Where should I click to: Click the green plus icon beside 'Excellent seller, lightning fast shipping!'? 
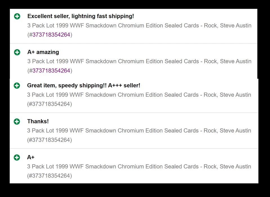[x=17, y=16]
